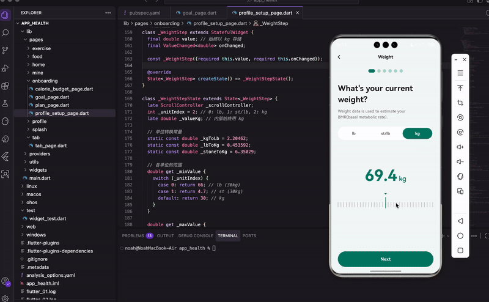Select the lb weight unit
Viewport: 489px width, 302px height.
coord(354,133)
